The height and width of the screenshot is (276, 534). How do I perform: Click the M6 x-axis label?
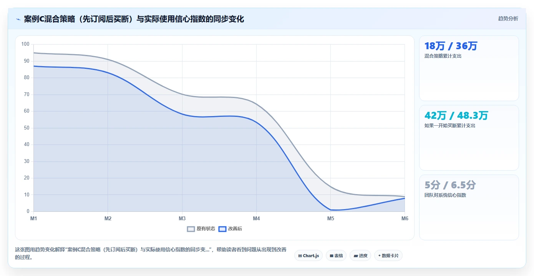(405, 218)
